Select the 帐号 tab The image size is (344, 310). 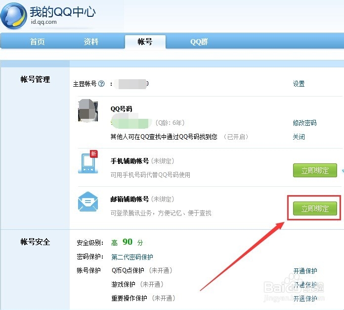tap(145, 42)
